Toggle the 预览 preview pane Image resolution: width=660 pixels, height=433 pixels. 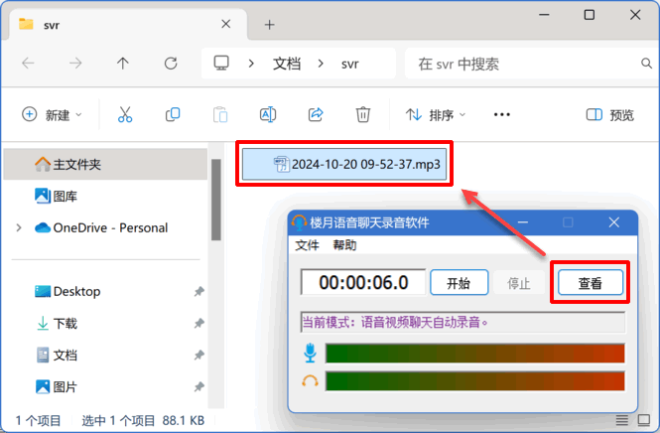610,114
